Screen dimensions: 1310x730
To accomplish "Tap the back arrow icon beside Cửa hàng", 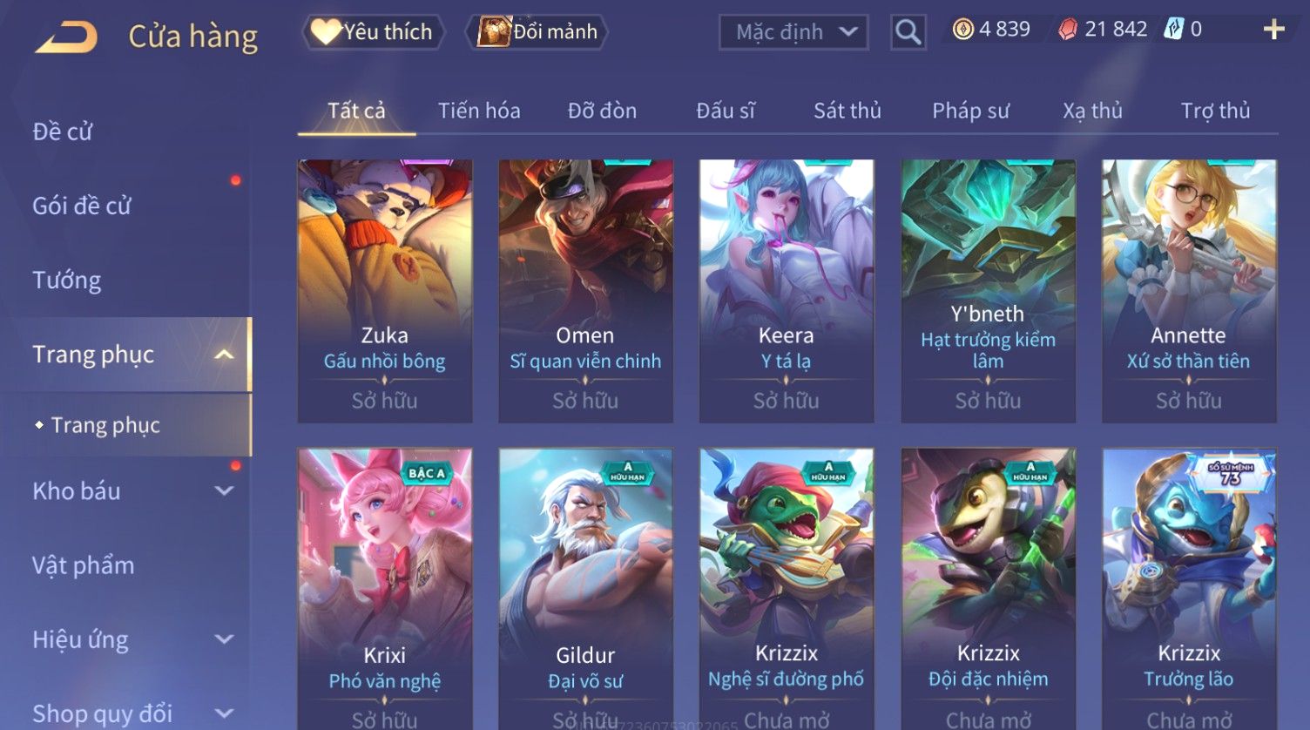I will point(66,37).
